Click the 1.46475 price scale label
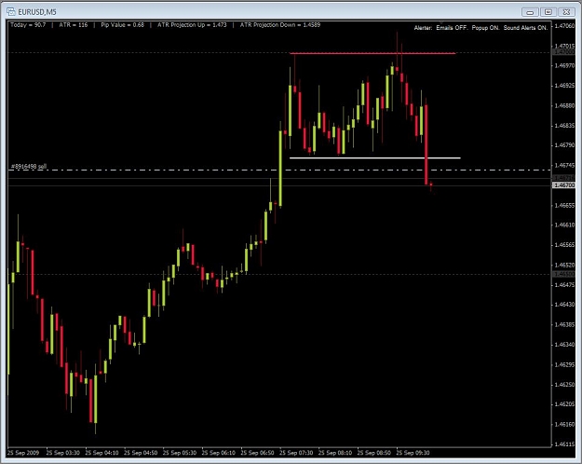This screenshot has height=464, width=582. 564,285
